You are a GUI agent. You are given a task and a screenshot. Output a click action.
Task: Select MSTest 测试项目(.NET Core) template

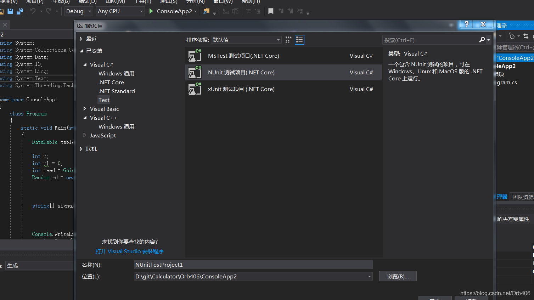(283, 56)
